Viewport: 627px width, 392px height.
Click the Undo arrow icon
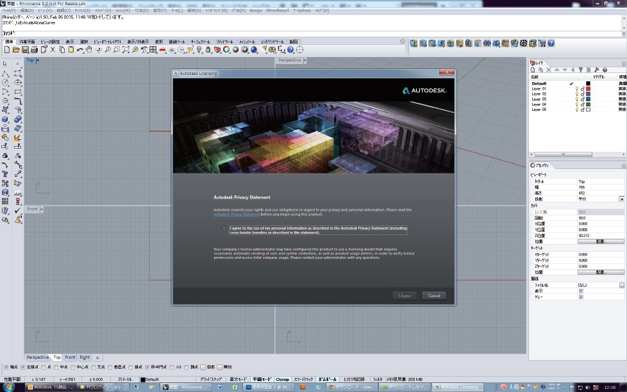click(x=80, y=49)
